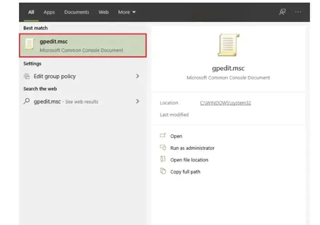This screenshot has height=225, width=320.
Task: Click the Edit group policy icon
Action: (27, 76)
